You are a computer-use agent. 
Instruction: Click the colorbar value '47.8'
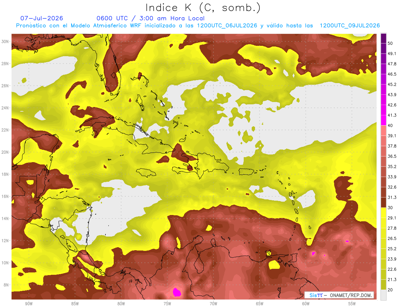pos(392,64)
